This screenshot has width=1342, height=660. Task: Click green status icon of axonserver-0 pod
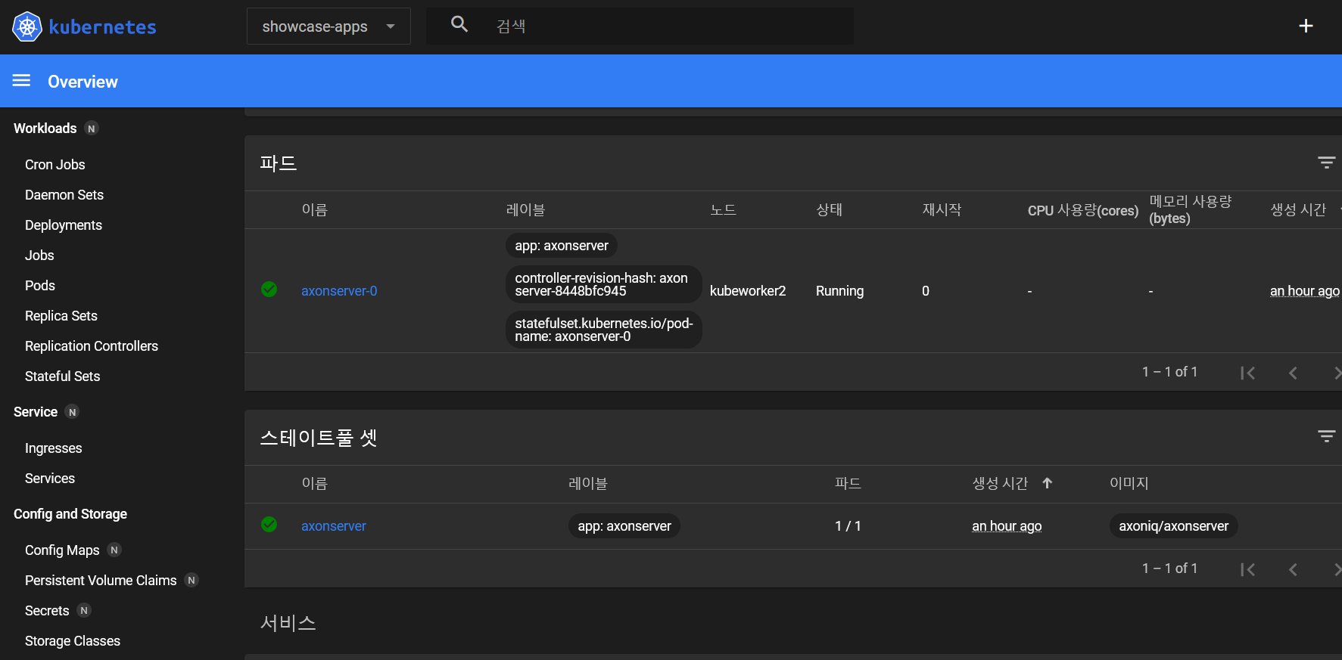click(269, 290)
